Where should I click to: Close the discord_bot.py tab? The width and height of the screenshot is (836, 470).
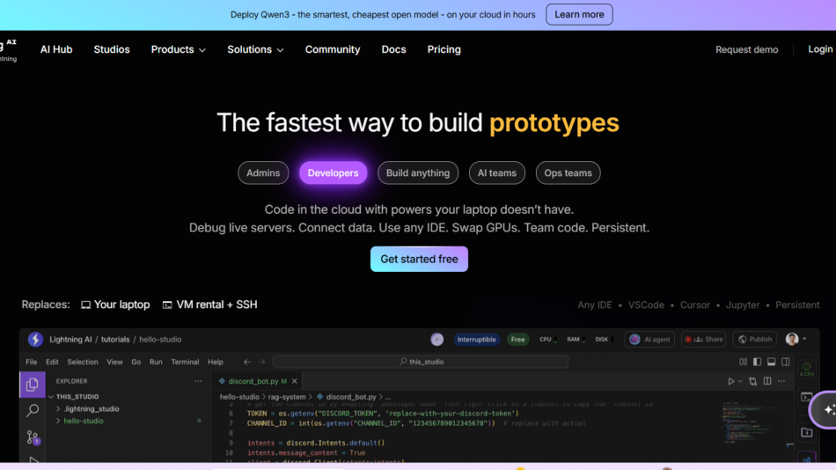[294, 381]
